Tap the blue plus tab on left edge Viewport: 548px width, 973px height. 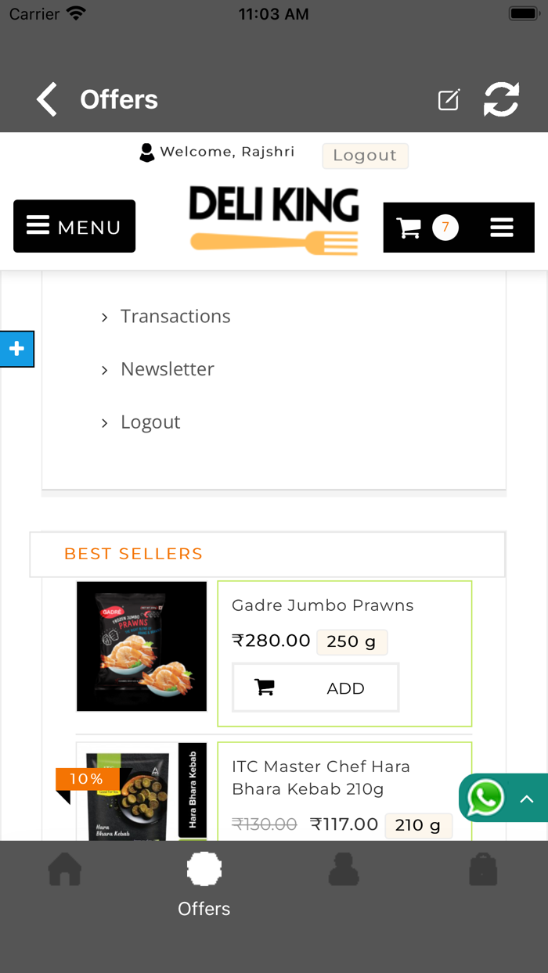(16, 349)
